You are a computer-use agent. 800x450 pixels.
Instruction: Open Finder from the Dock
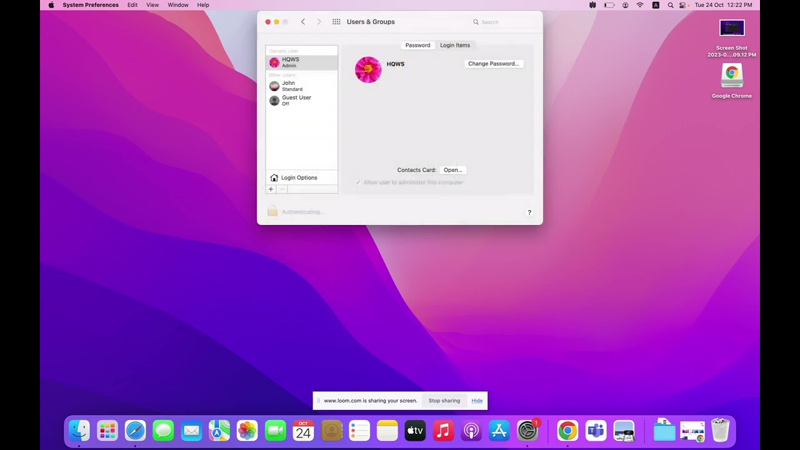pyautogui.click(x=79, y=431)
